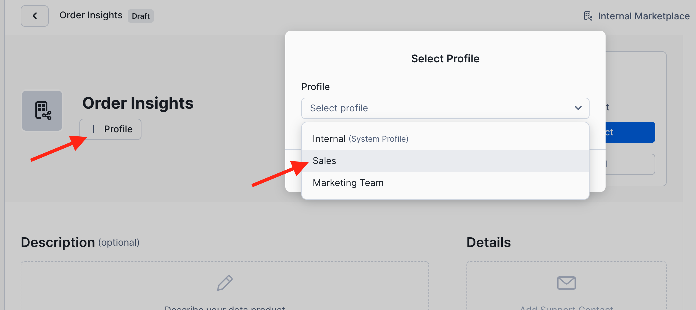Click the Order Insights breadcrumb title
Viewport: 696px width, 310px height.
tap(91, 15)
